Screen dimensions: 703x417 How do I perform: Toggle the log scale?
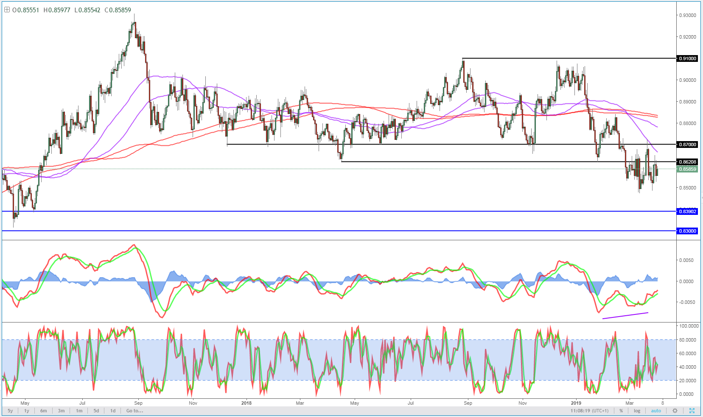(x=637, y=411)
